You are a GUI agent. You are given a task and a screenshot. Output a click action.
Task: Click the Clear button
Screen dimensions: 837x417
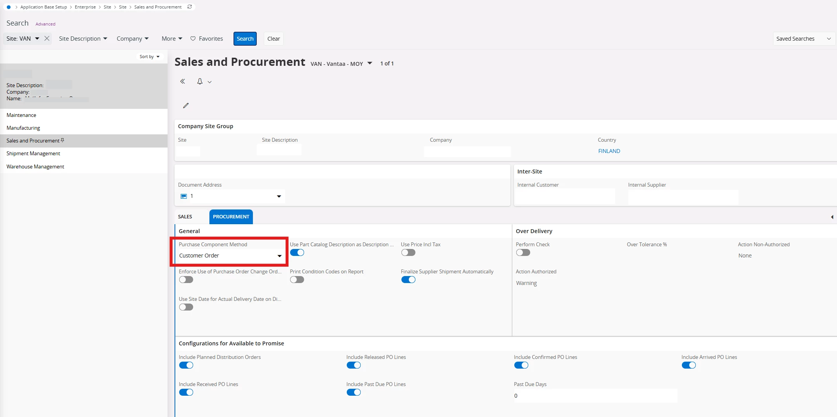point(273,39)
